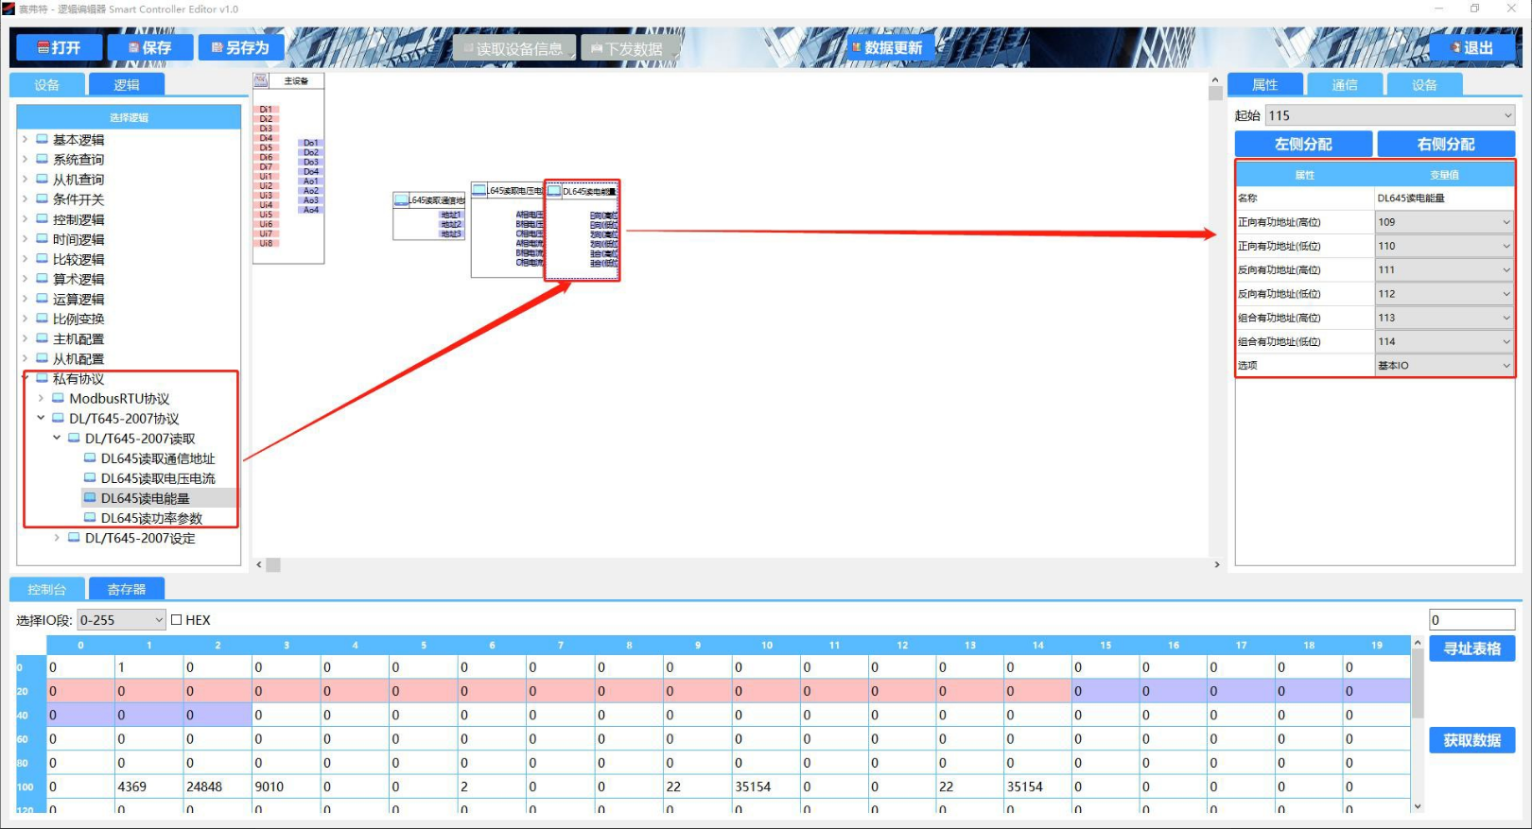
Task: Click the 打开 (Open) toolbar button
Action: point(58,47)
